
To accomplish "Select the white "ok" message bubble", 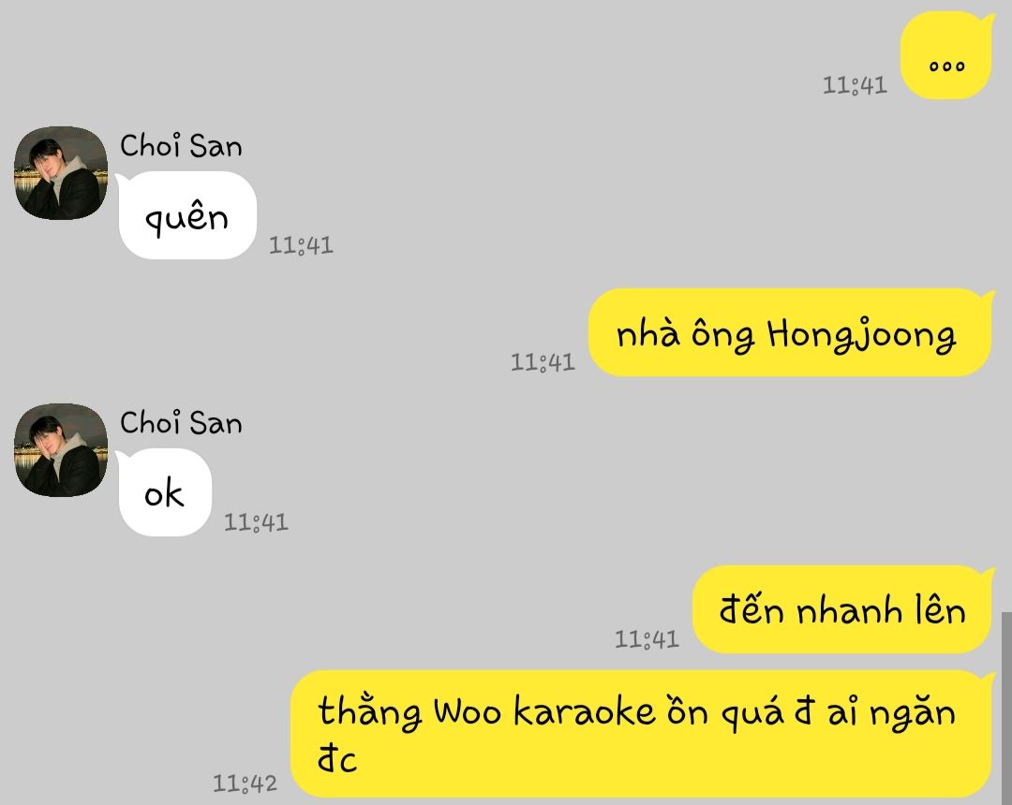I will [163, 492].
